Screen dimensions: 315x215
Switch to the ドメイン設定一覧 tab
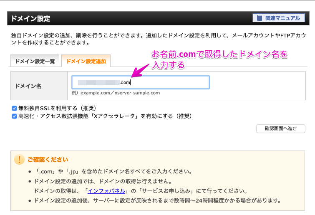[x=35, y=61]
